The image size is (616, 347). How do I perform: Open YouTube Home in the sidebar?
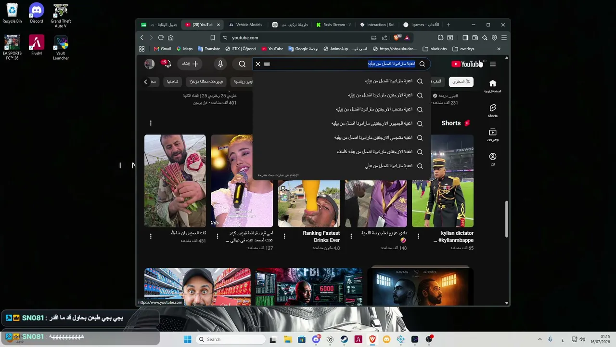[x=492, y=86]
